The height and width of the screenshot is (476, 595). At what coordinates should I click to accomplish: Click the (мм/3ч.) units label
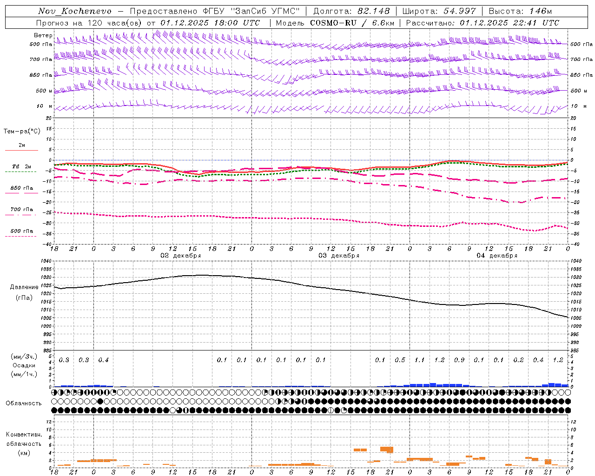pos(24,357)
